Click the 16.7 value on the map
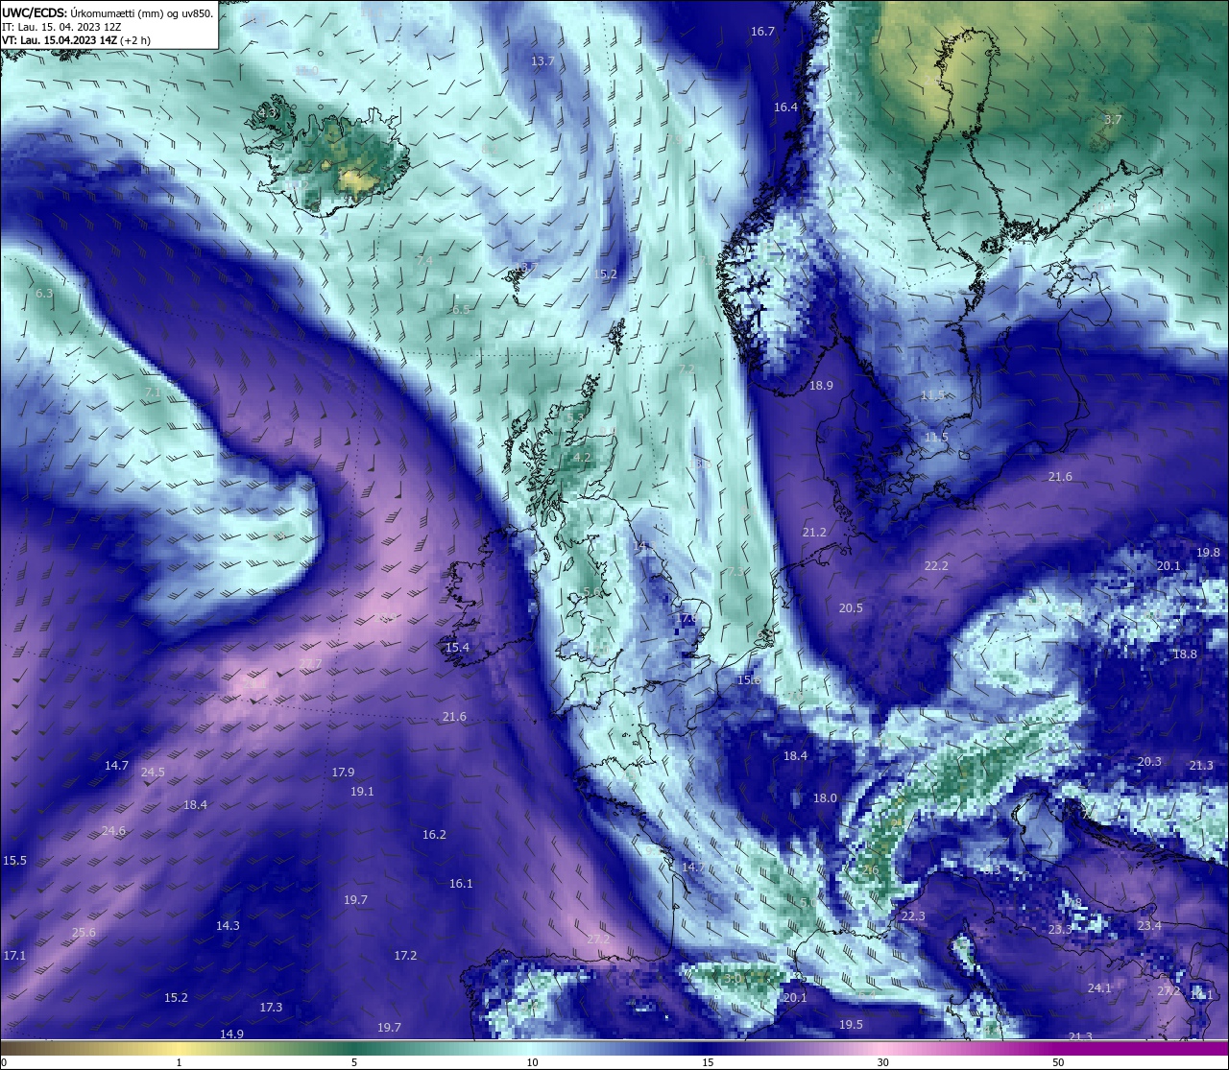The width and height of the screenshot is (1229, 1070). tap(762, 32)
